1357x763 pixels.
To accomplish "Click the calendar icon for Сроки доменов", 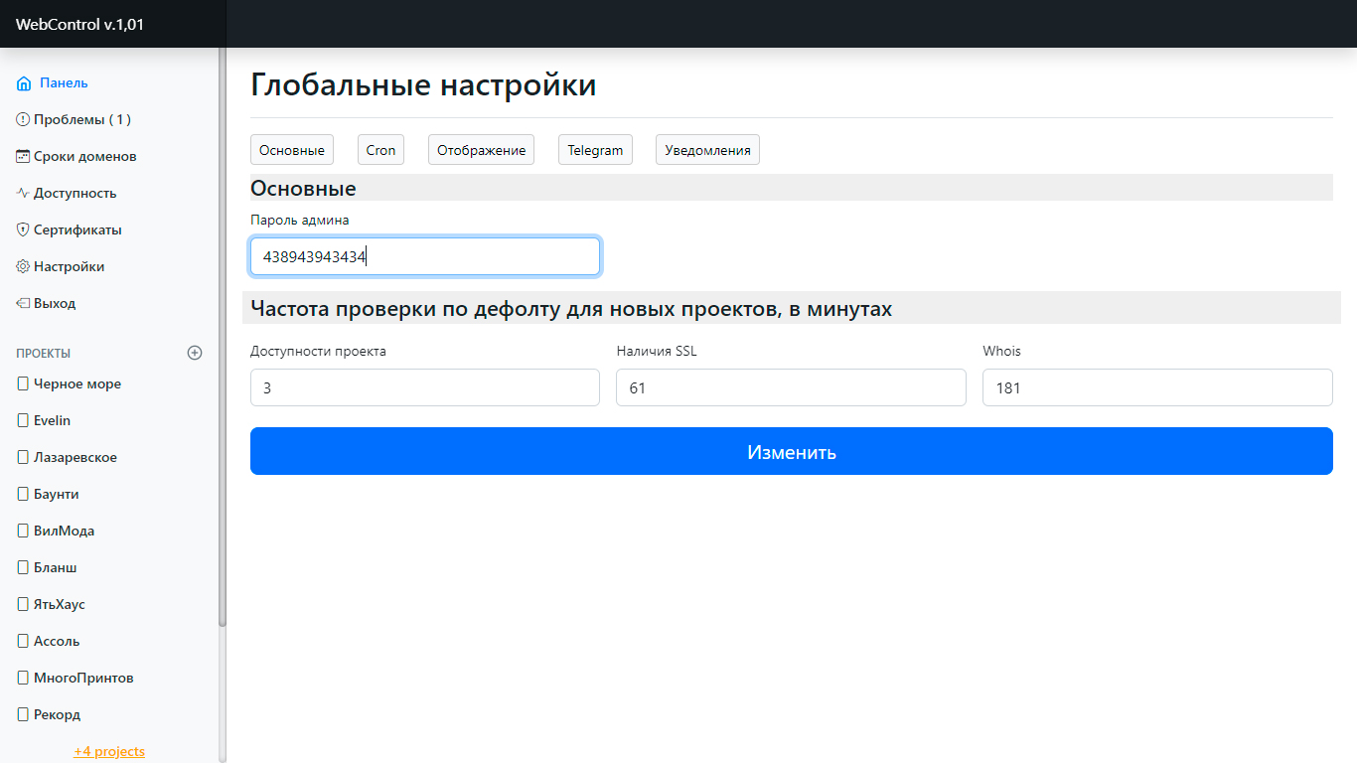I will coord(23,156).
